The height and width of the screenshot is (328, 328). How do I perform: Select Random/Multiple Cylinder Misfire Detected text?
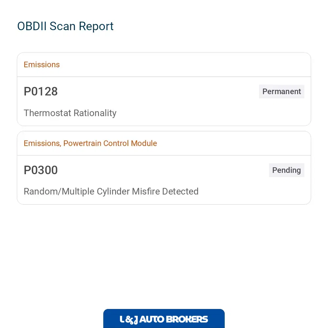pos(111,192)
